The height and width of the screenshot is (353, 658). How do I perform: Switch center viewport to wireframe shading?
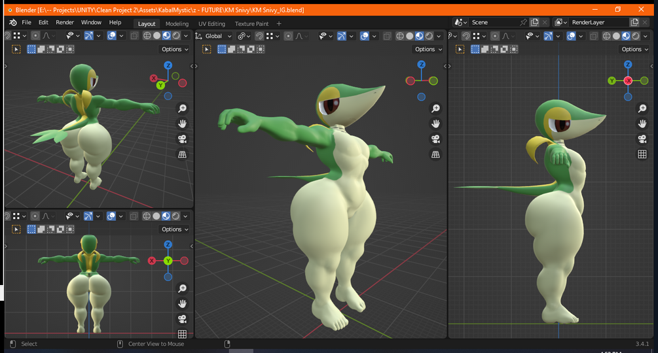click(400, 36)
